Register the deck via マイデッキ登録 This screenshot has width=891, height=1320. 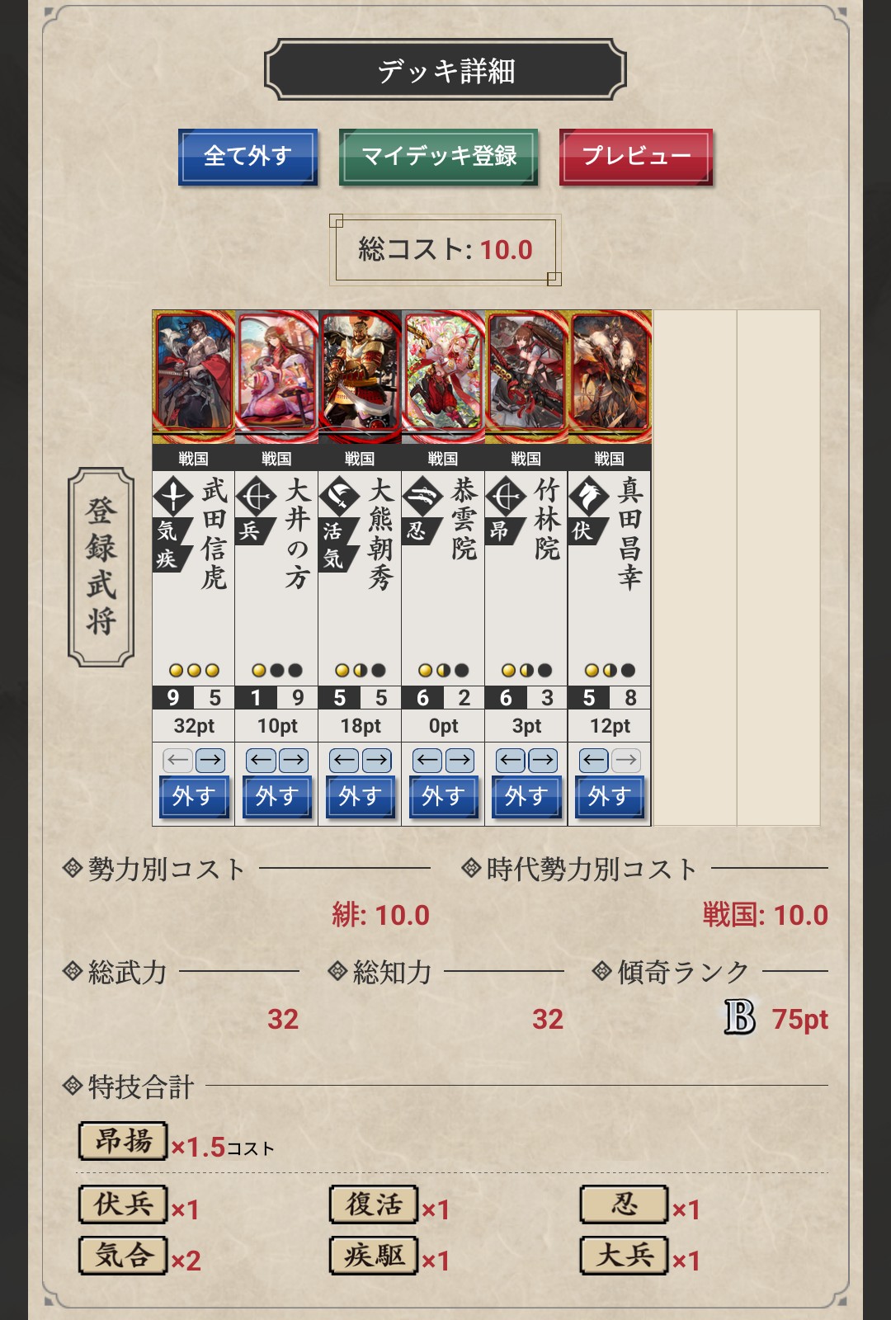439,156
